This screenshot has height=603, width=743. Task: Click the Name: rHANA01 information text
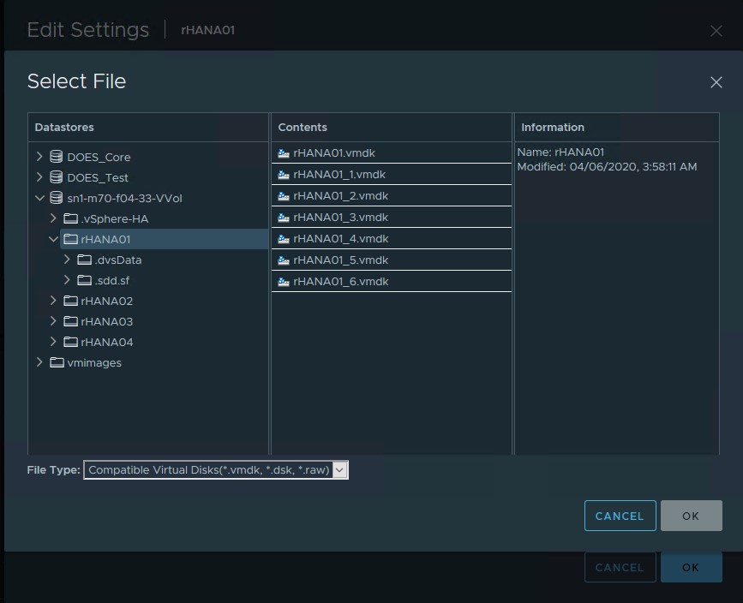(560, 152)
